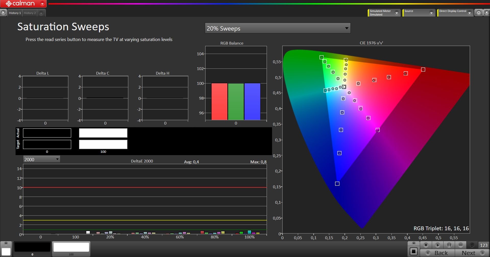This screenshot has width=490, height=257.
Task: Click the Back button
Action: click(x=437, y=253)
